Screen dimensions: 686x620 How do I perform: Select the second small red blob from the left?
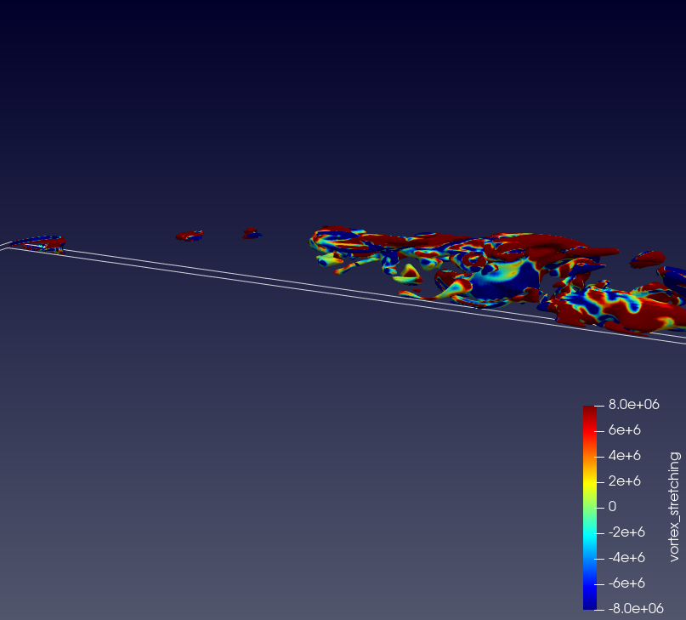[190, 235]
